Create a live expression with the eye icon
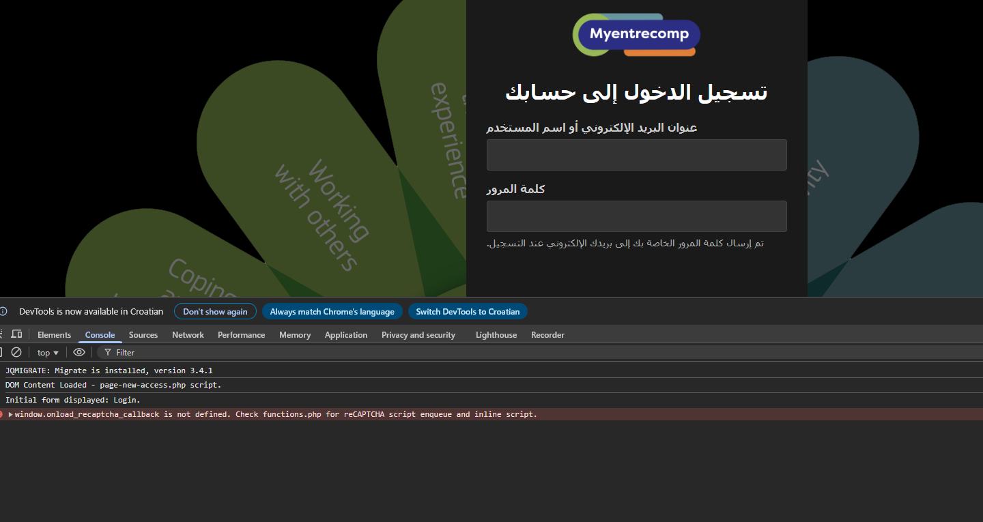 pyautogui.click(x=79, y=352)
